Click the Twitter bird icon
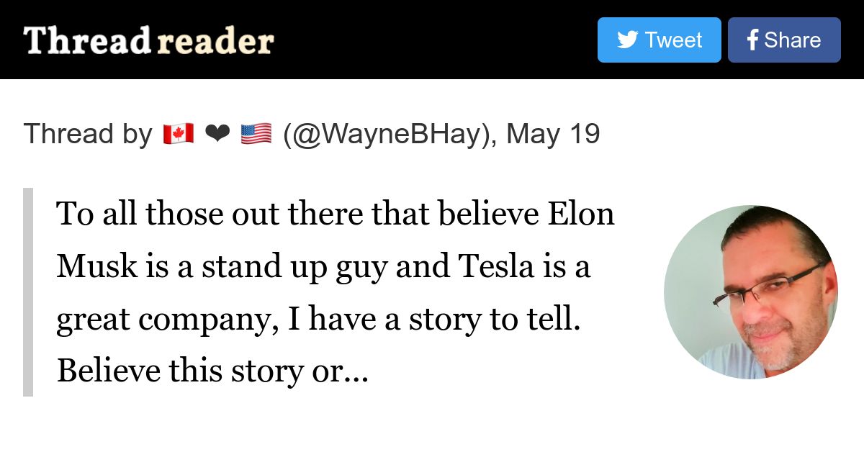 (x=627, y=40)
